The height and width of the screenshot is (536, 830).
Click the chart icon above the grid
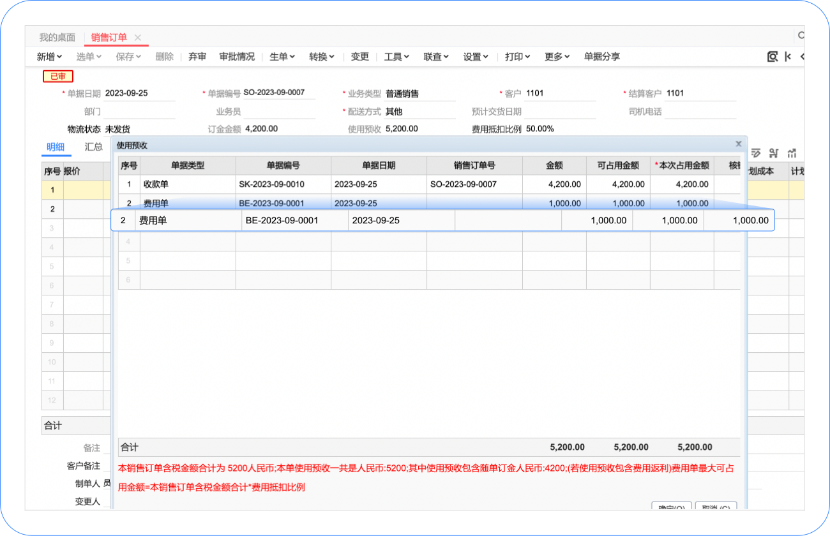[x=792, y=153]
